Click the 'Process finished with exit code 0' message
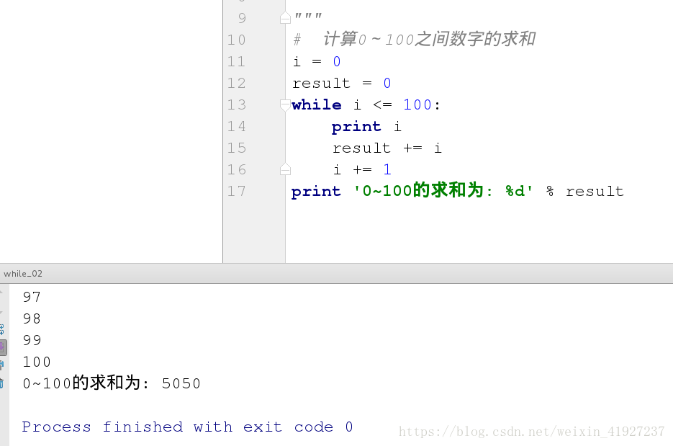The width and height of the screenshot is (673, 446). point(186,427)
